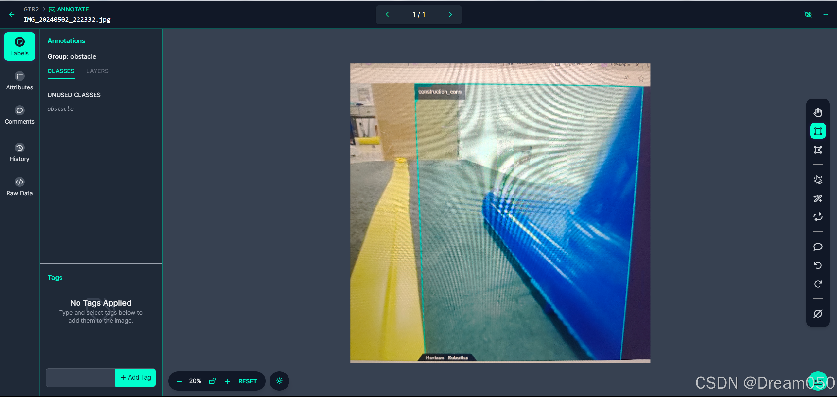This screenshot has height=397, width=837.
Task: Click the tag name input field
Action: coord(81,377)
